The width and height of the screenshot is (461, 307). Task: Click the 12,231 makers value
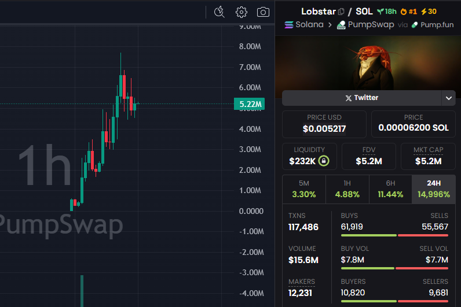click(300, 293)
